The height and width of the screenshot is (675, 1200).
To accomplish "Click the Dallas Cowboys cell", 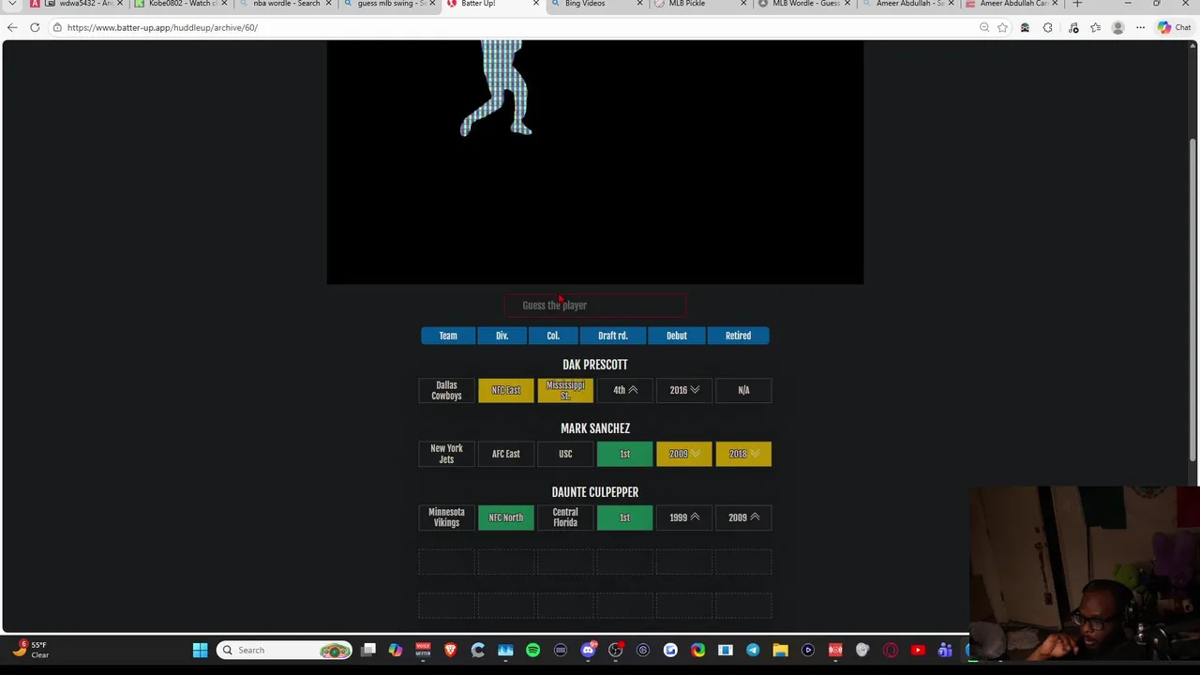I will [x=446, y=390].
